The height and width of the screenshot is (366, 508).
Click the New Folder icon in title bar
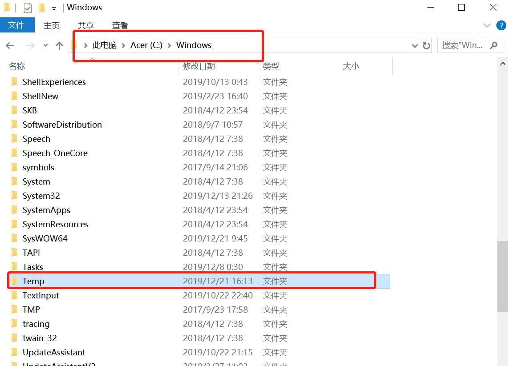42,8
